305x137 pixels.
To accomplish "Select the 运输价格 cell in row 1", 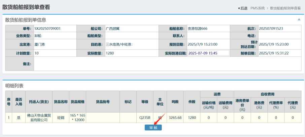I will (208, 118).
